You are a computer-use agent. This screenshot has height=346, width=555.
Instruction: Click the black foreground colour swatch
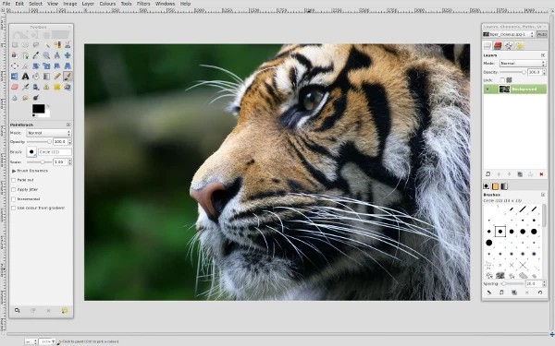coord(39,108)
